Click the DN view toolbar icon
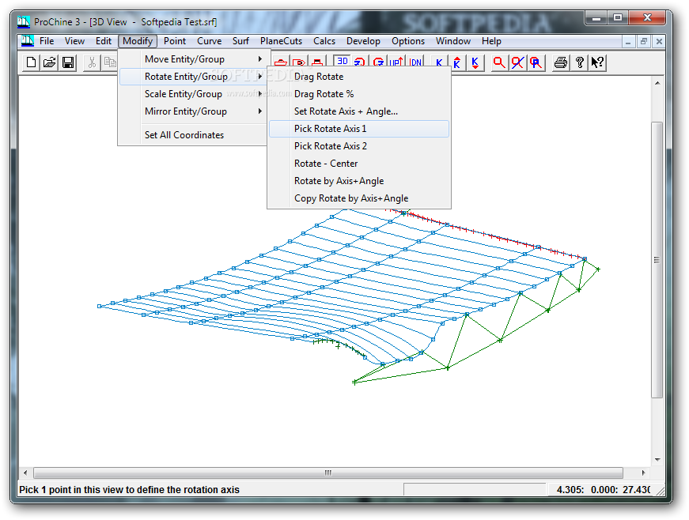 pyautogui.click(x=415, y=62)
